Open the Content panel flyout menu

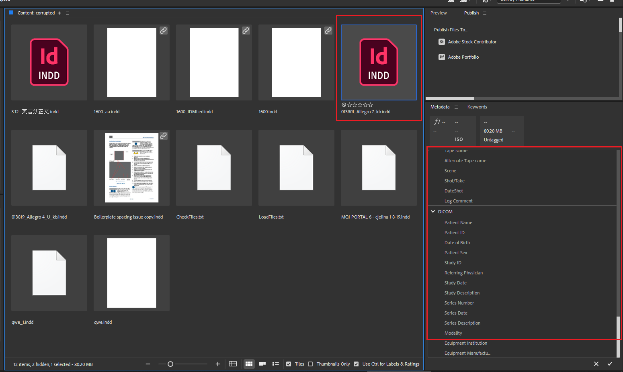pyautogui.click(x=67, y=13)
